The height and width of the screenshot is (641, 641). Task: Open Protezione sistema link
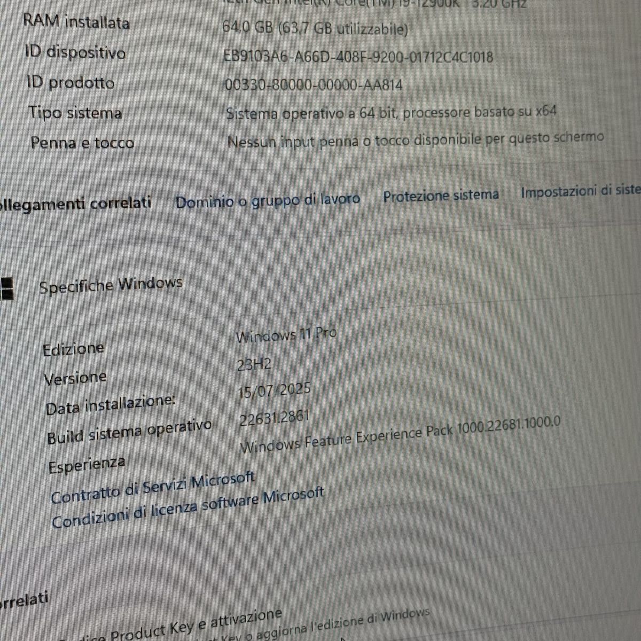441,196
